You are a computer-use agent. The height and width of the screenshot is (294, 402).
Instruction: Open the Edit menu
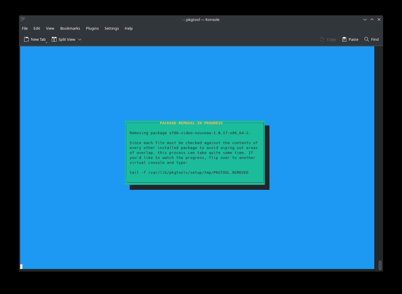(x=37, y=28)
